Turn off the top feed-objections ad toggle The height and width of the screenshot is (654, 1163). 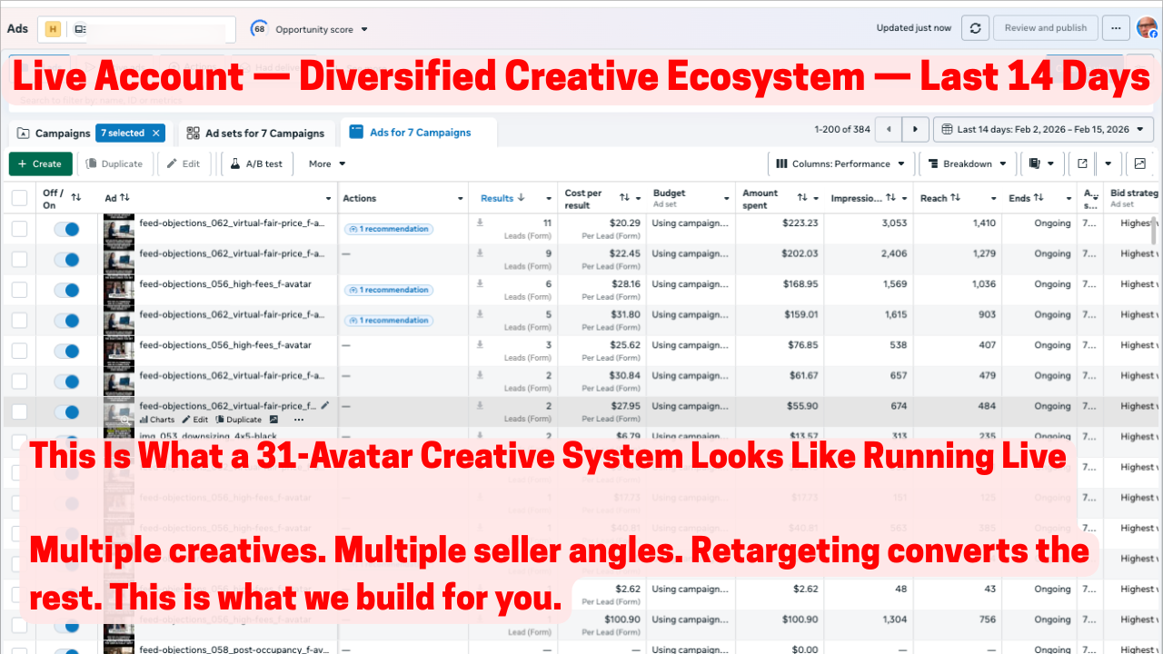[68, 229]
